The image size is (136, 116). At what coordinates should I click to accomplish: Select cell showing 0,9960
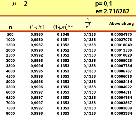click(37, 35)
